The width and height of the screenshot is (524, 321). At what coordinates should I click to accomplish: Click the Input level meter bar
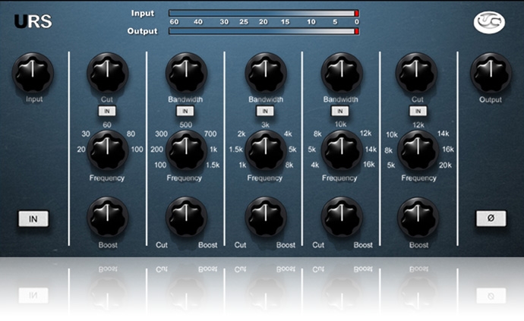(x=264, y=13)
